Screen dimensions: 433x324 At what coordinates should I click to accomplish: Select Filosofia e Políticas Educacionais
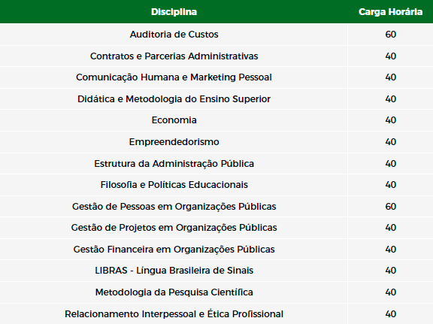(174, 185)
